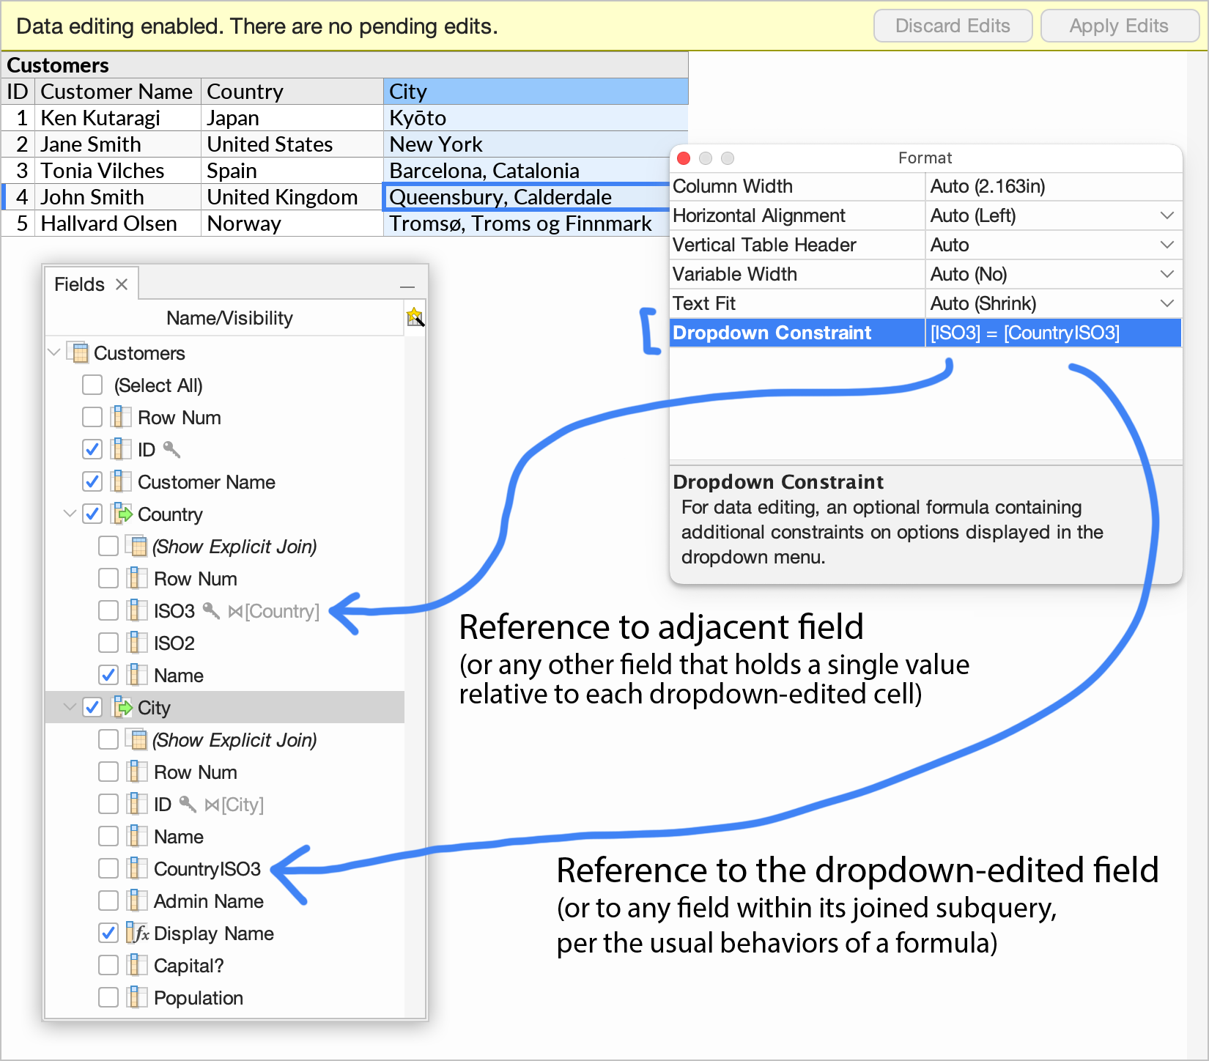Open the Horizontal Alignment dropdown
This screenshot has width=1209, height=1061.
click(x=1167, y=215)
